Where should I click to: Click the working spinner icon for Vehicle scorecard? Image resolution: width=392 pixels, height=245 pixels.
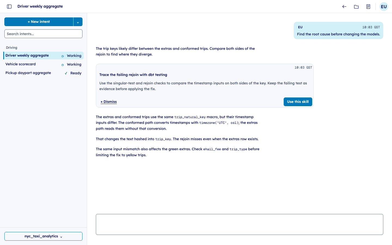(x=63, y=65)
